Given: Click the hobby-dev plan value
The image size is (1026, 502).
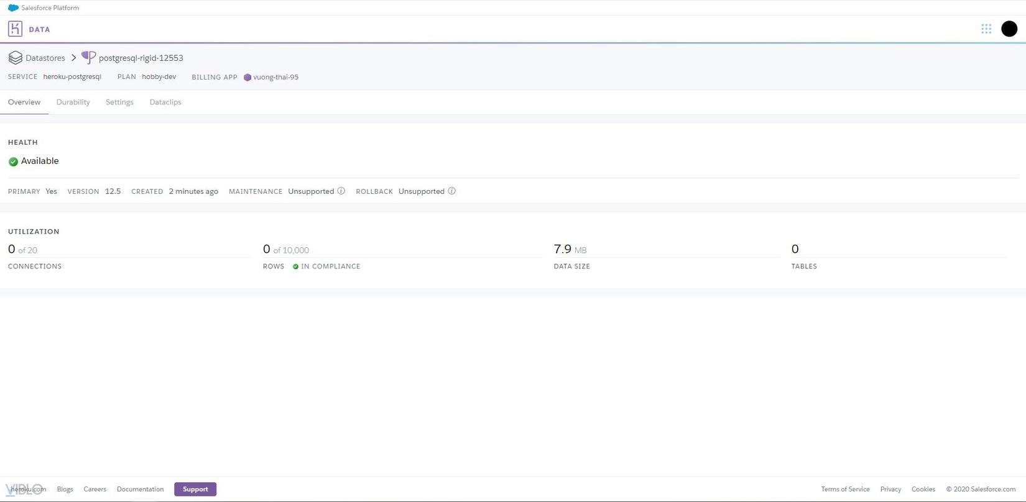Looking at the screenshot, I should click(159, 77).
